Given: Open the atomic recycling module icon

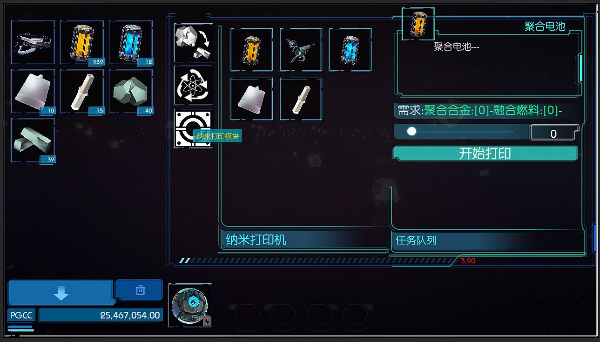Looking at the screenshot, I should 194,85.
